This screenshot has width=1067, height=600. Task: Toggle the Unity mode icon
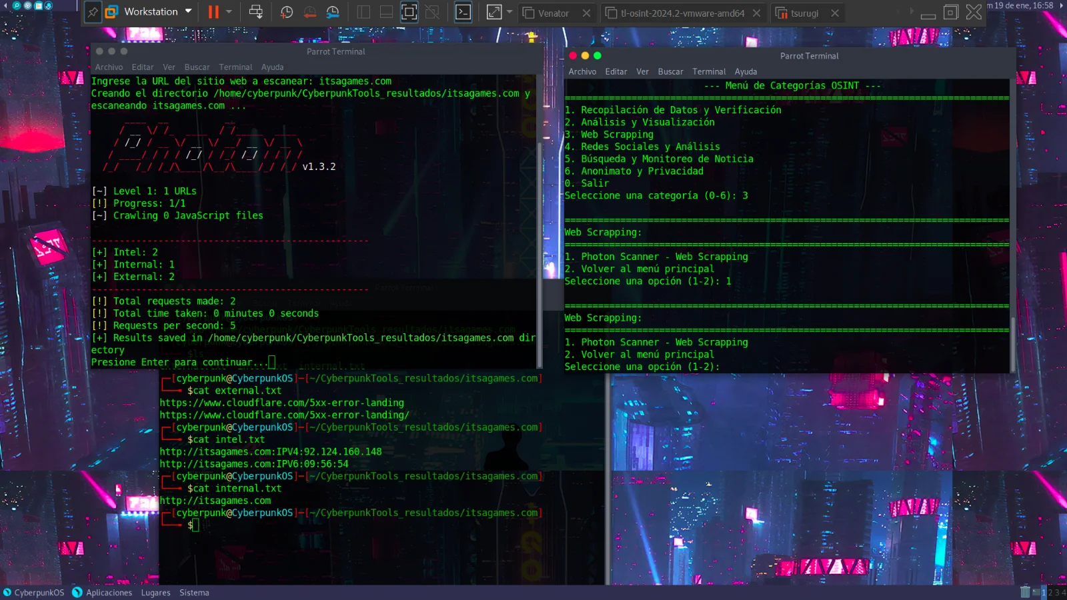pos(432,12)
